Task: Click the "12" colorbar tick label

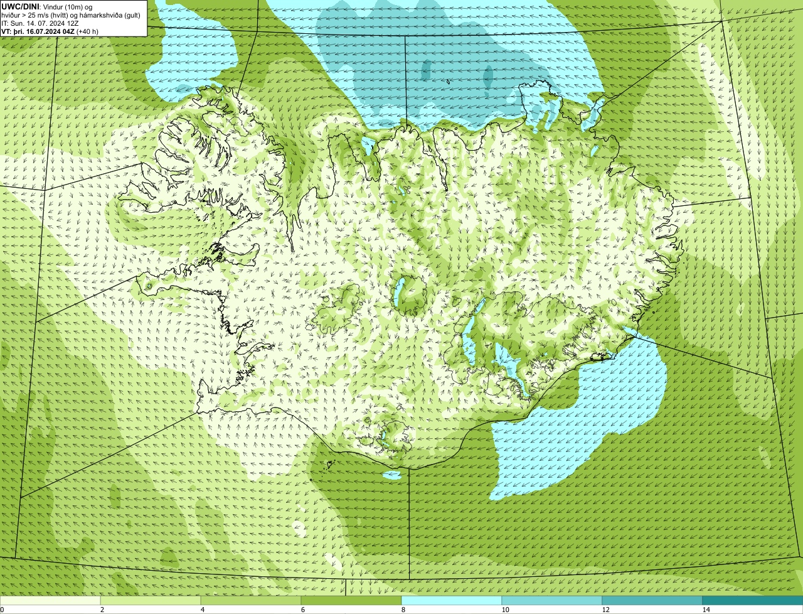Action: tap(605, 610)
